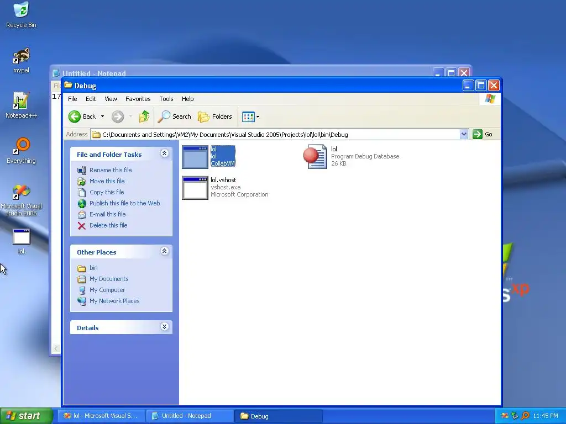The image size is (566, 424).
Task: Collapse File and Folder Tasks panel
Action: tap(164, 153)
